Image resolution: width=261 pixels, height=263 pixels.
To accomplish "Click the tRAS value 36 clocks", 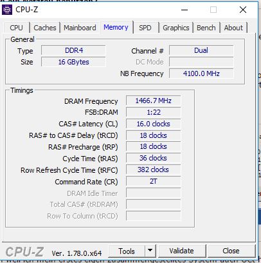I will pos(154,158).
